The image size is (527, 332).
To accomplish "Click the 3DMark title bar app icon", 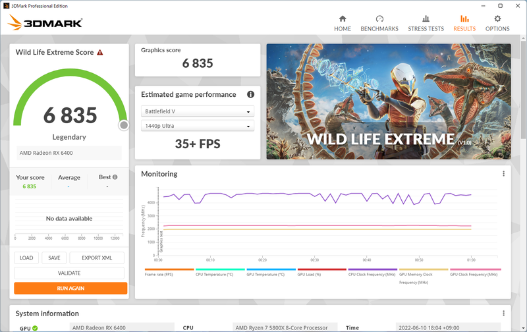I will coord(6,6).
